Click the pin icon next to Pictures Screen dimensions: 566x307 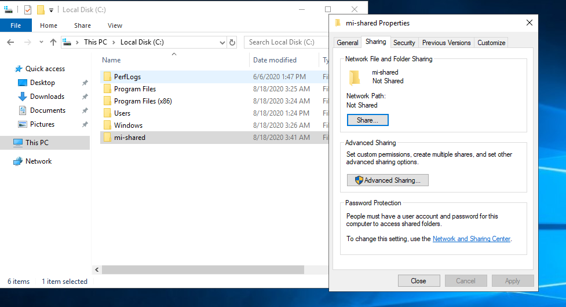pyautogui.click(x=85, y=124)
